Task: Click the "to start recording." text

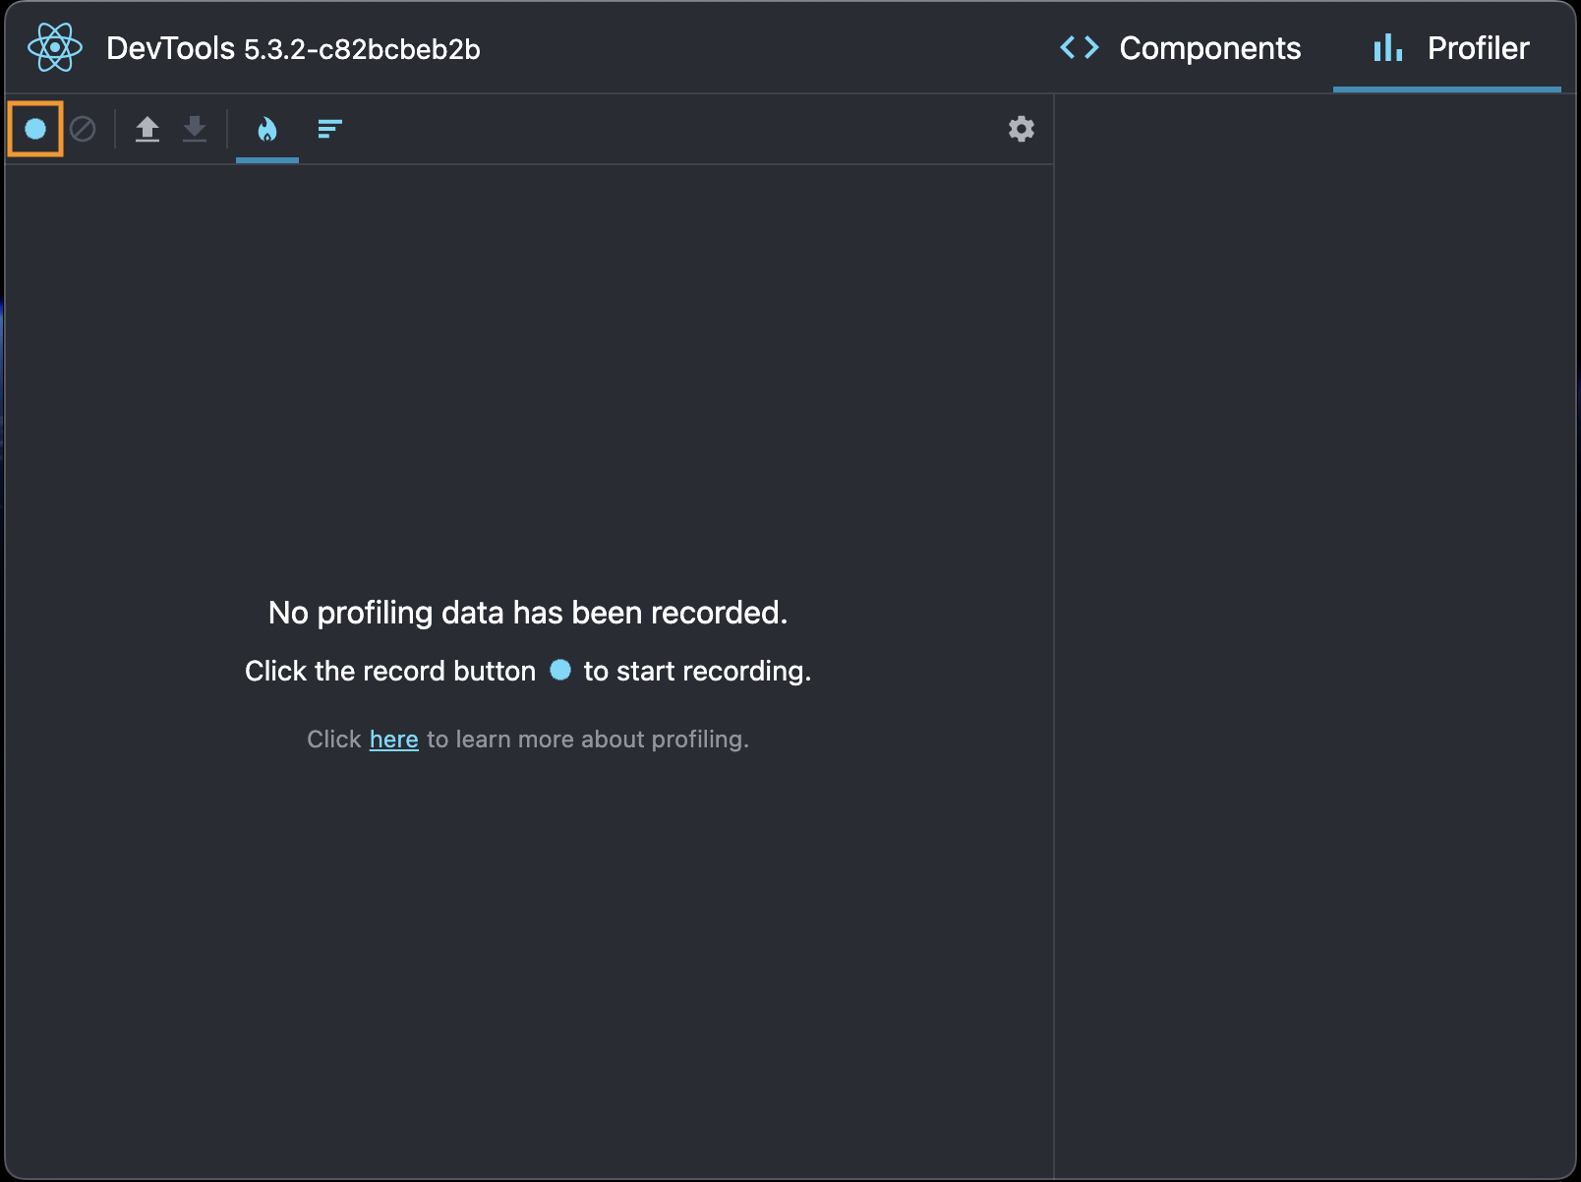Action: point(697,671)
